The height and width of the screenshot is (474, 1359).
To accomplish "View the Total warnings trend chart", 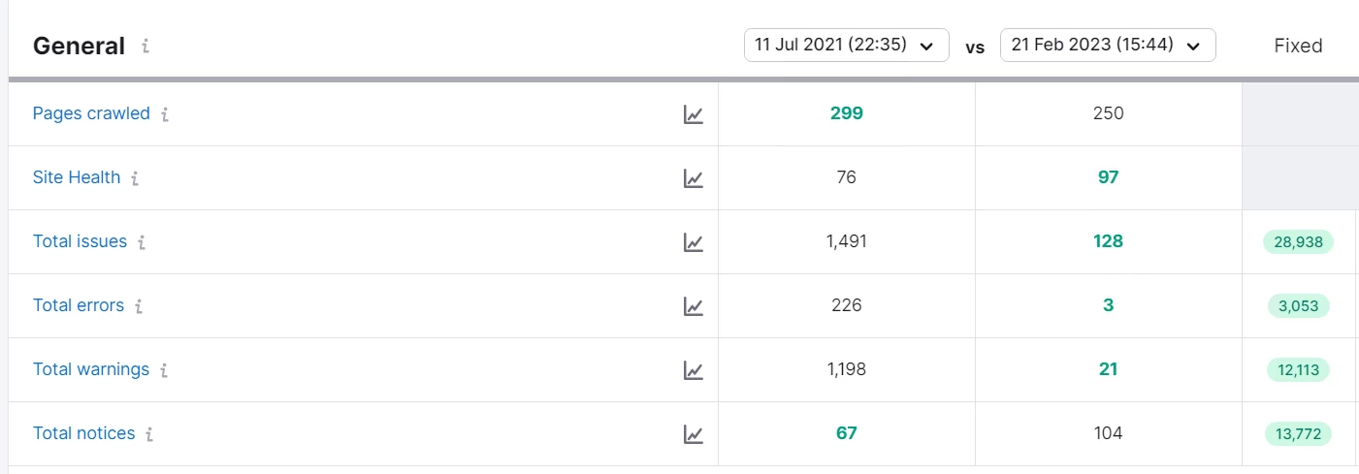I will point(693,370).
